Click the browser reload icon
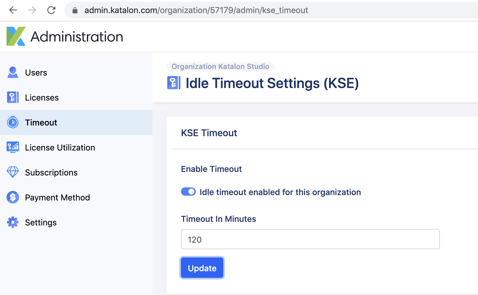 tap(51, 10)
